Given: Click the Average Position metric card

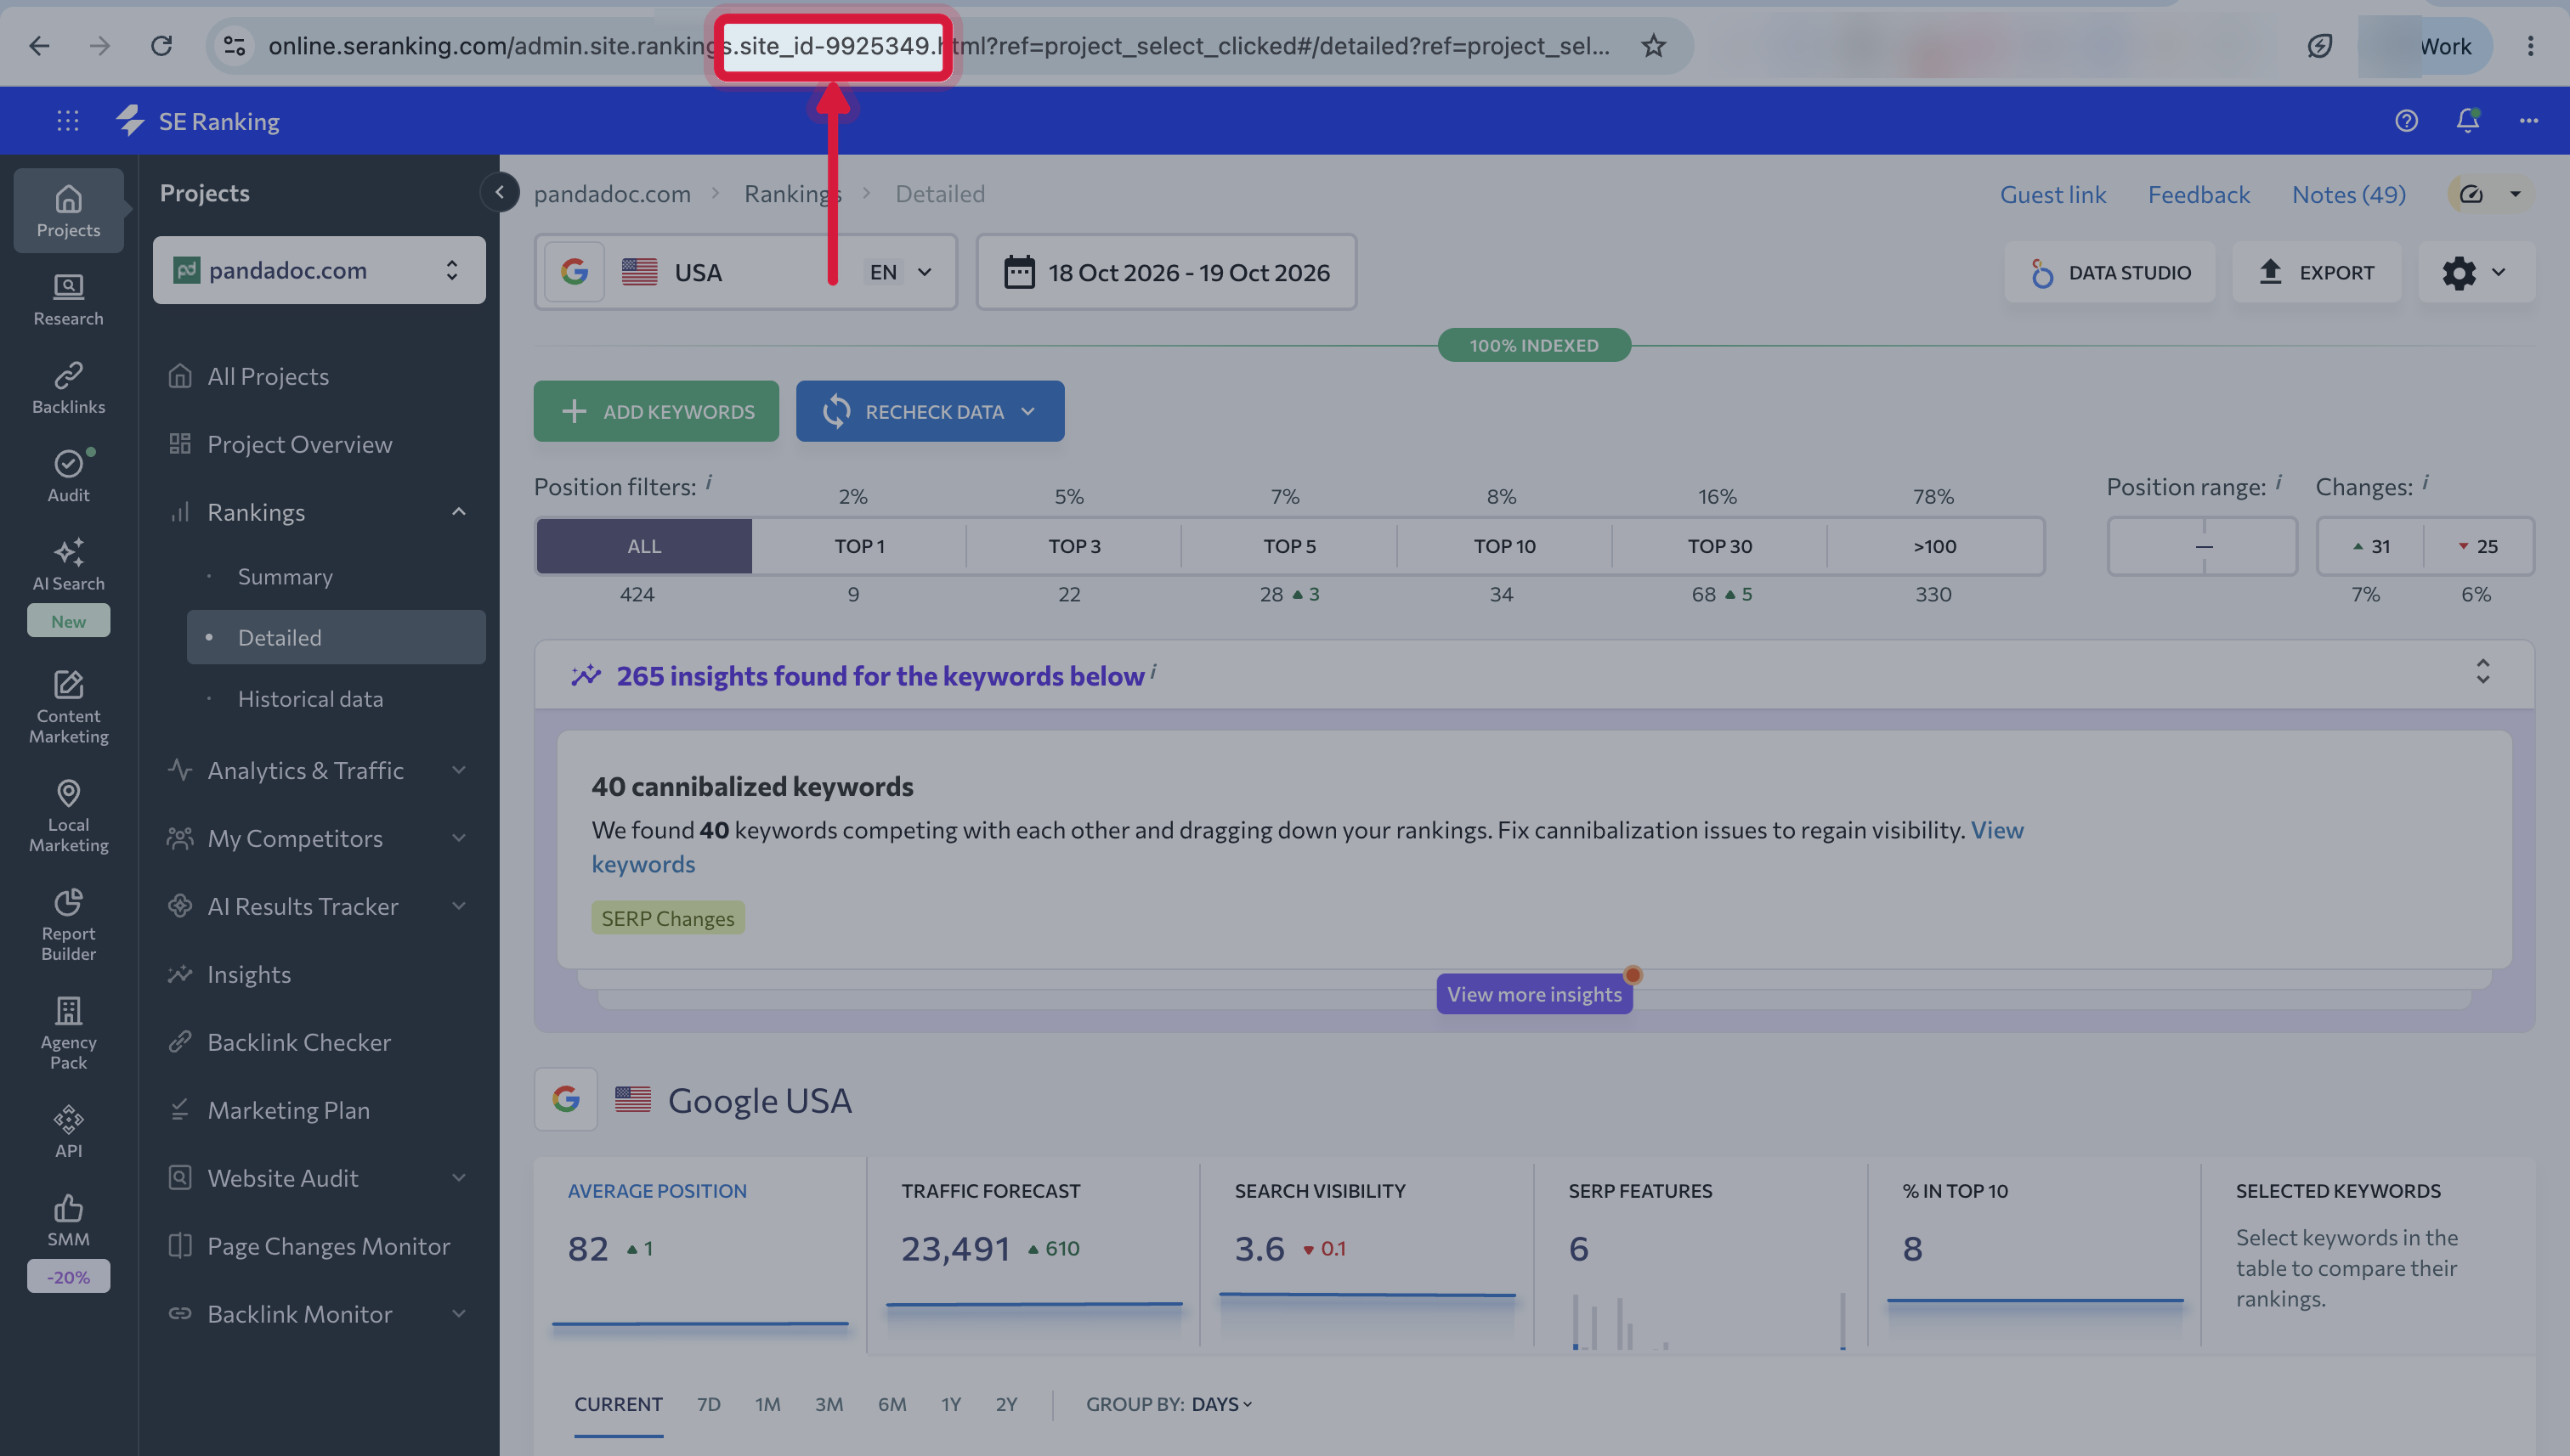Looking at the screenshot, I should (700, 1257).
